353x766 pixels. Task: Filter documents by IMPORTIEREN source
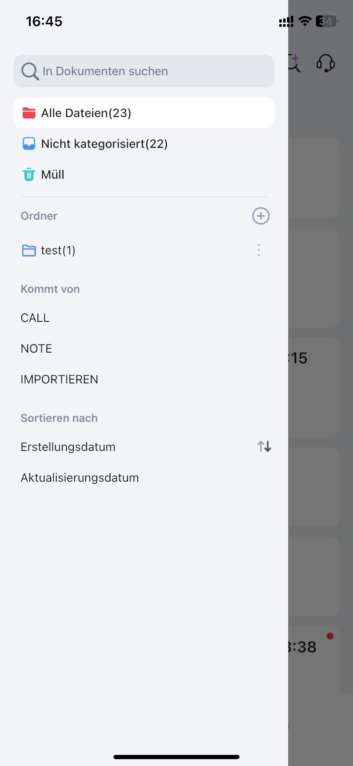point(59,379)
